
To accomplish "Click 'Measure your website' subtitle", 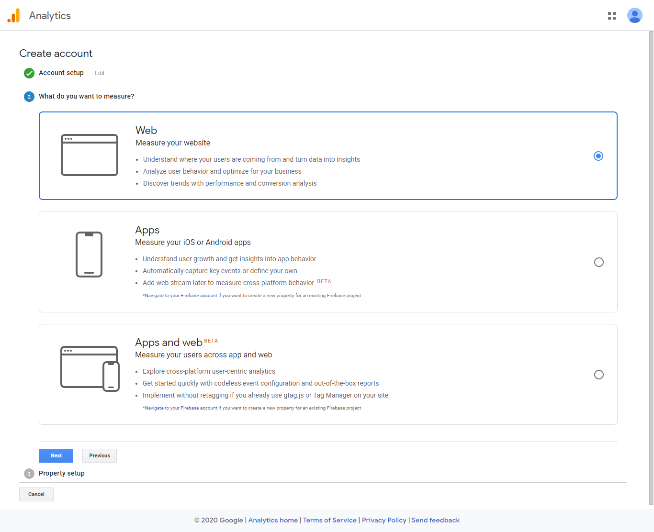I will pyautogui.click(x=173, y=143).
